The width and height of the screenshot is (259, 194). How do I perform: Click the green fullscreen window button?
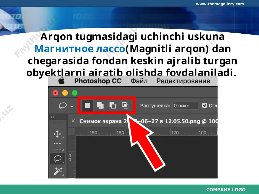pos(75,93)
